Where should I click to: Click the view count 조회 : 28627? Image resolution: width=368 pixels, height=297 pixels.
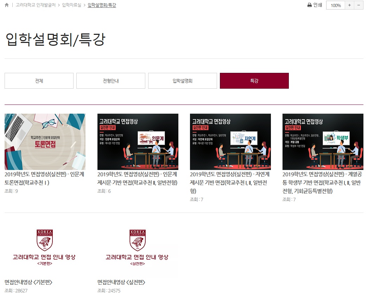(16, 291)
